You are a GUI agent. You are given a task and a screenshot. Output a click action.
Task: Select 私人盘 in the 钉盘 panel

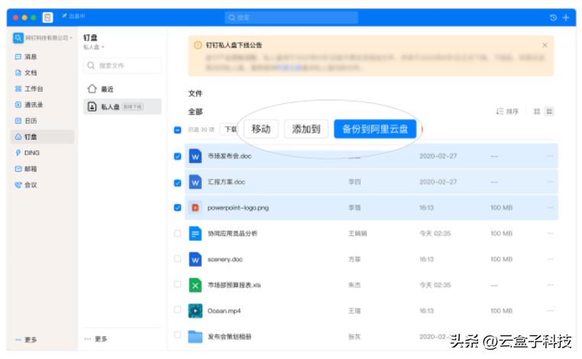(x=122, y=106)
